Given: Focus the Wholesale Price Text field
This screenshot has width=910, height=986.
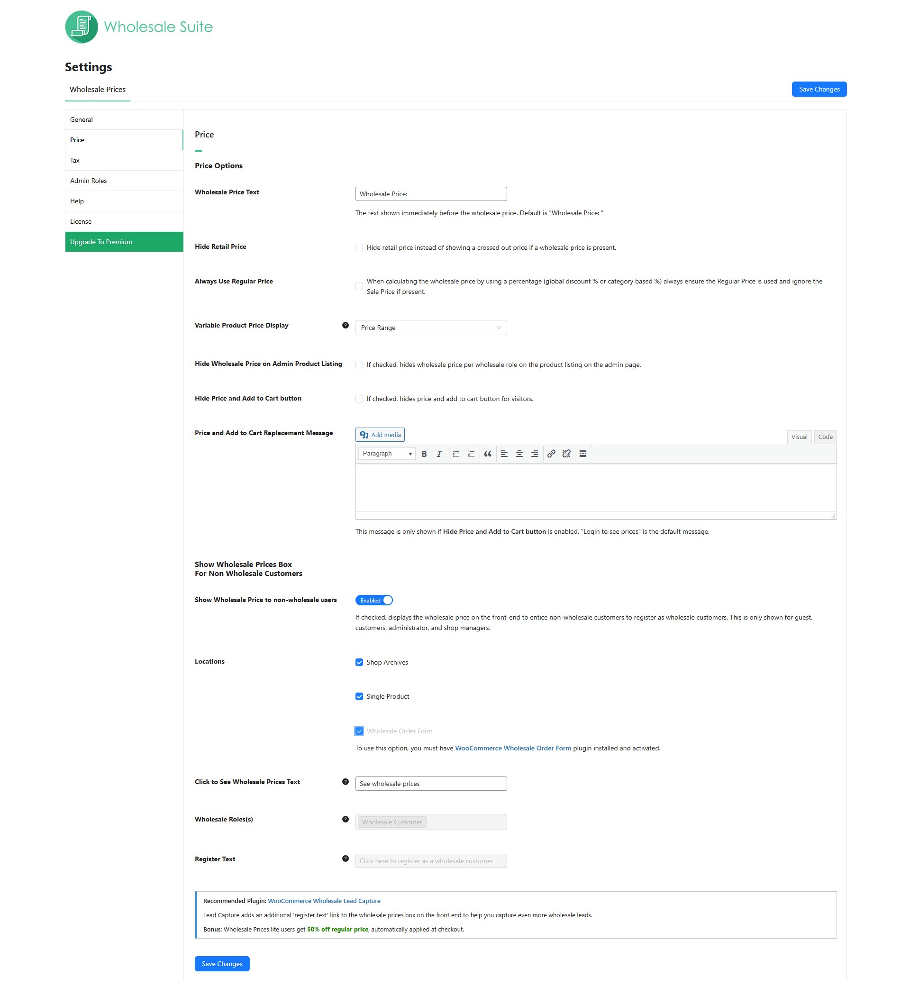Looking at the screenshot, I should [x=431, y=193].
